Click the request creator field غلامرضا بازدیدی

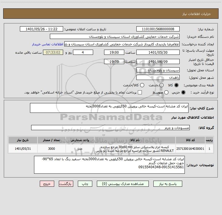[x=122, y=44]
